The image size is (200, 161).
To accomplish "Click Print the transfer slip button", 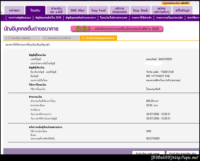I will (x=183, y=153).
